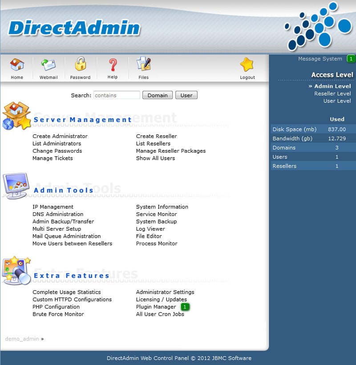Switch to User Level access

[337, 101]
